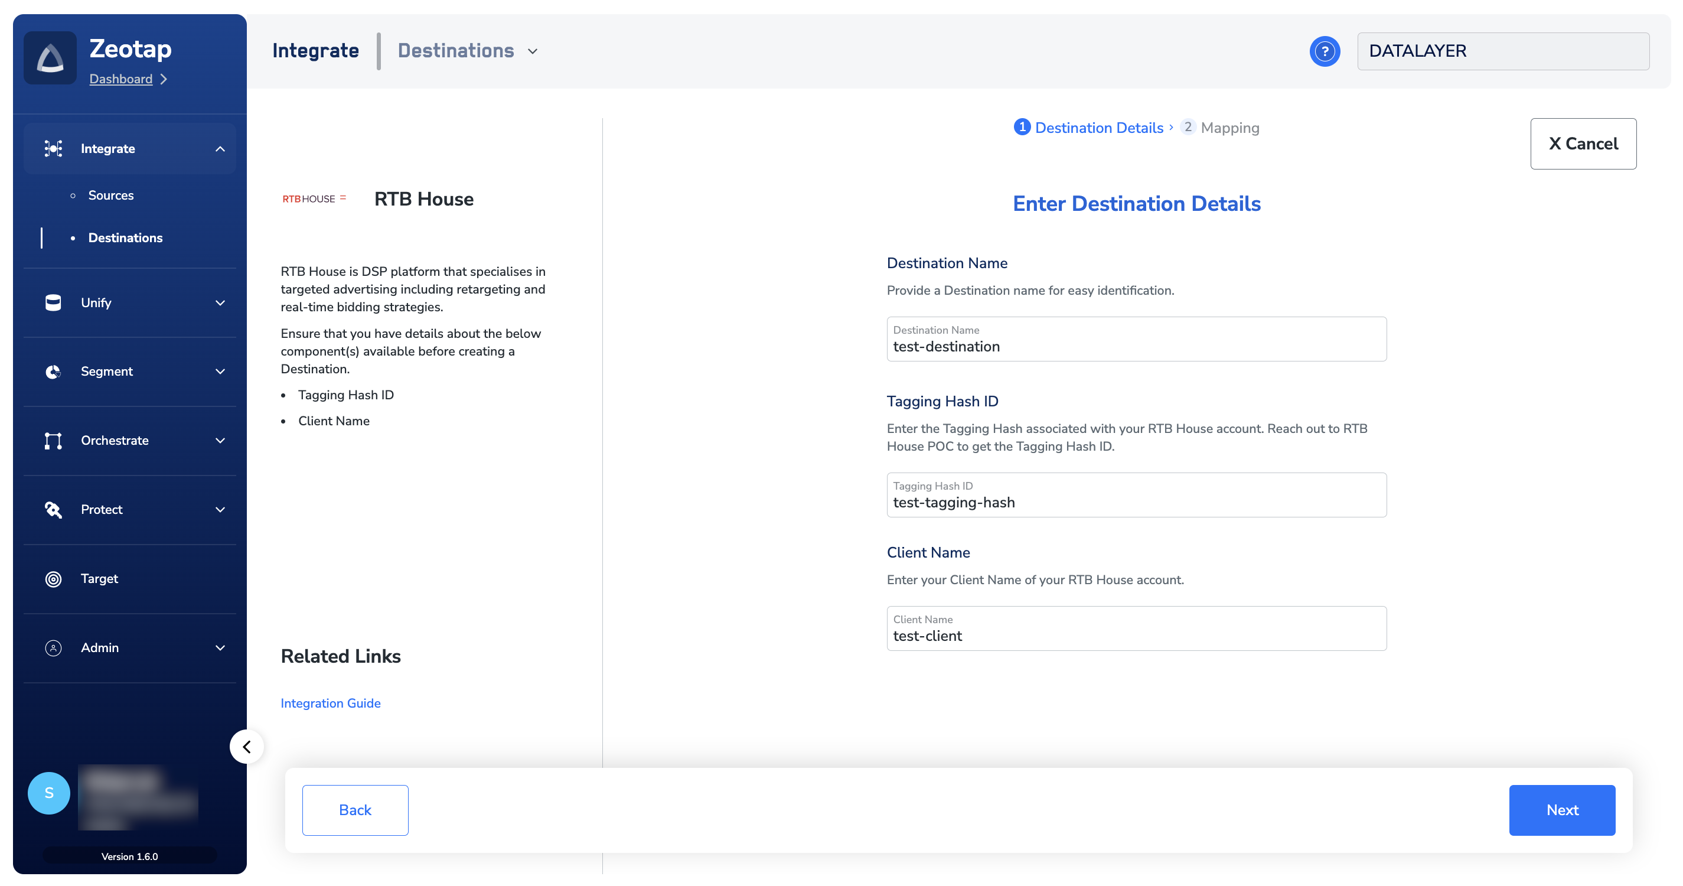Open the Destinations header dropdown
The height and width of the screenshot is (886, 1683).
[533, 51]
